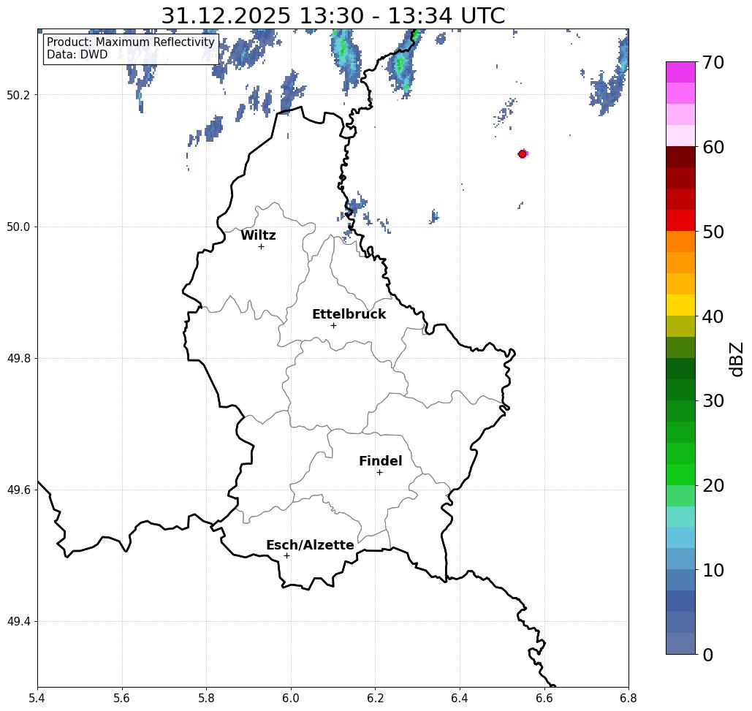Click the slate blue swatch just above 0
This screenshot has width=752, height=711.
pos(680,643)
